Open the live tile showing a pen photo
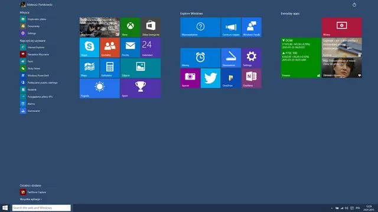 pos(341,48)
